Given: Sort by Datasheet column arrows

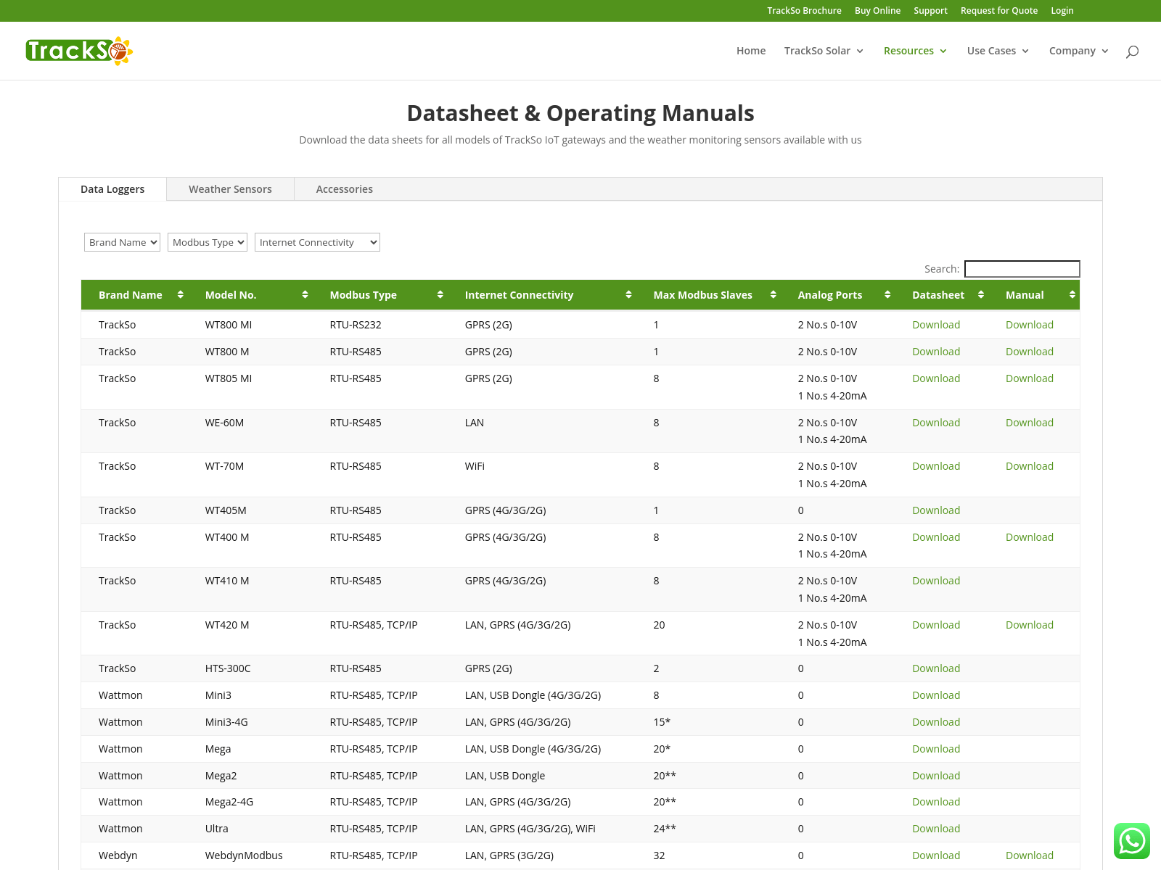Looking at the screenshot, I should tap(981, 294).
